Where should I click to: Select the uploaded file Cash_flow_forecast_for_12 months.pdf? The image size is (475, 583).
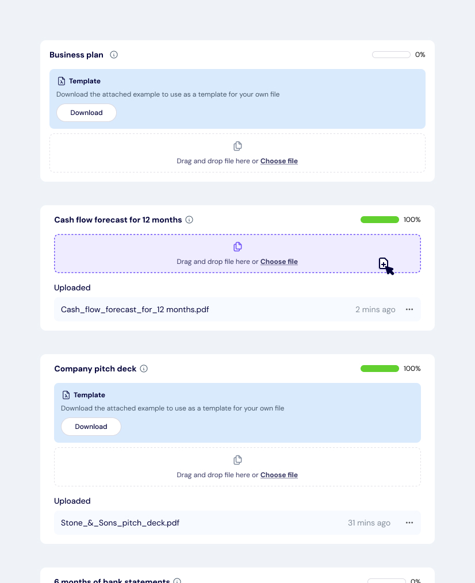tap(135, 309)
